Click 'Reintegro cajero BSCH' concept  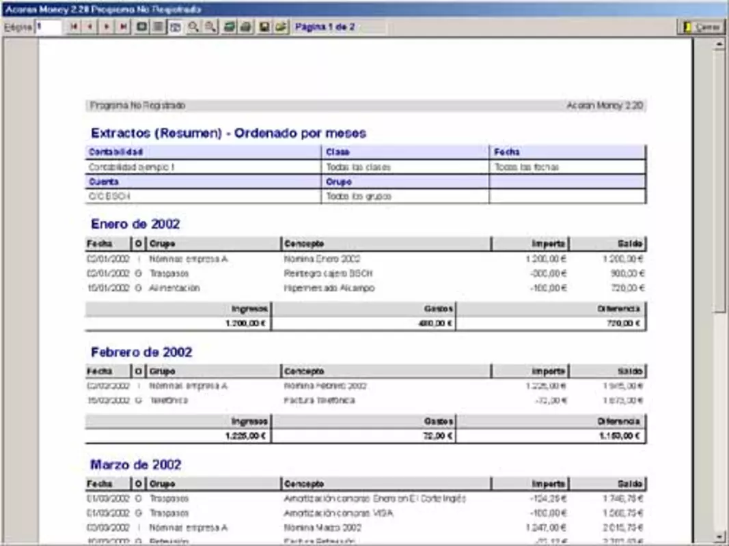(x=328, y=274)
